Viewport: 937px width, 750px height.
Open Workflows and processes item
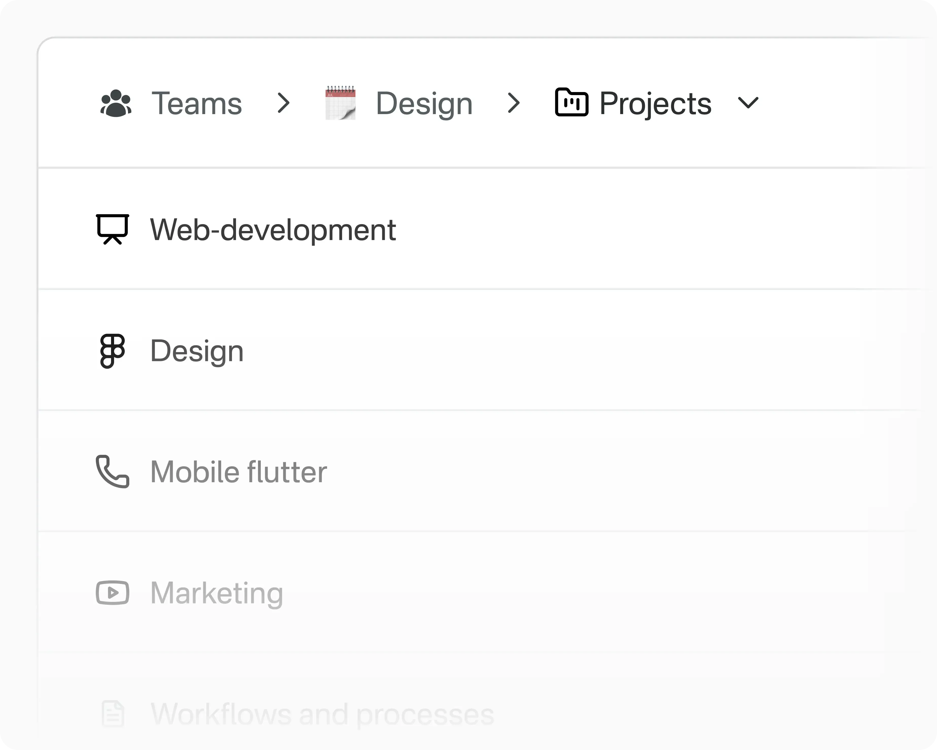click(x=322, y=714)
